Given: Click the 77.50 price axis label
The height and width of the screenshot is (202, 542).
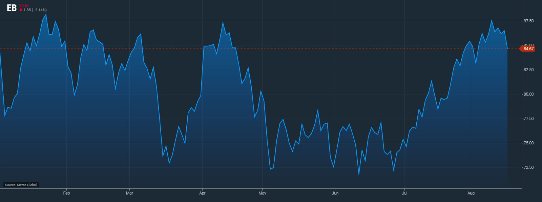Looking at the screenshot, I should pyautogui.click(x=528, y=119).
